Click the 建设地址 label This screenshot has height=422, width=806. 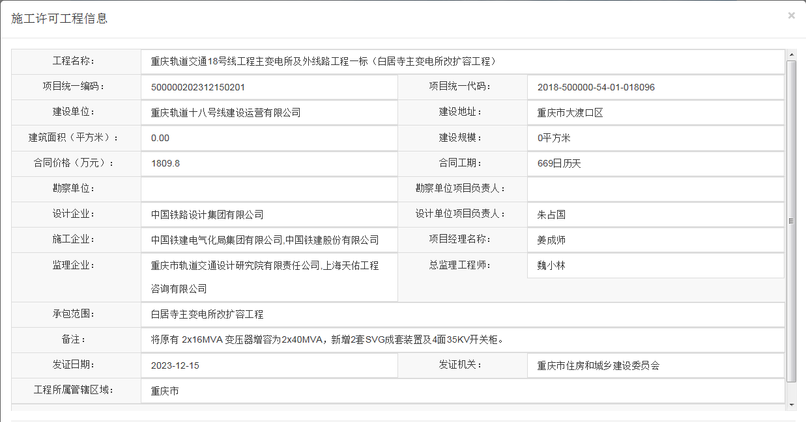point(461,111)
